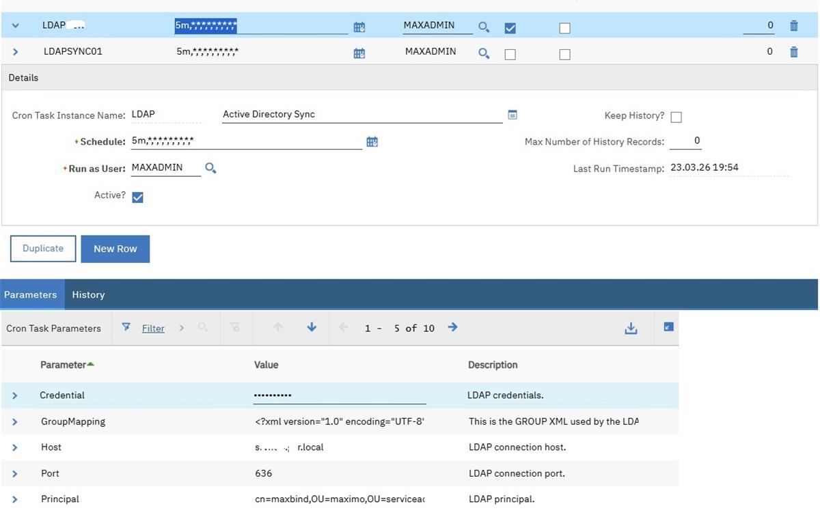Image resolution: width=820 pixels, height=517 pixels.
Task: Click the New Row button
Action: (x=115, y=249)
